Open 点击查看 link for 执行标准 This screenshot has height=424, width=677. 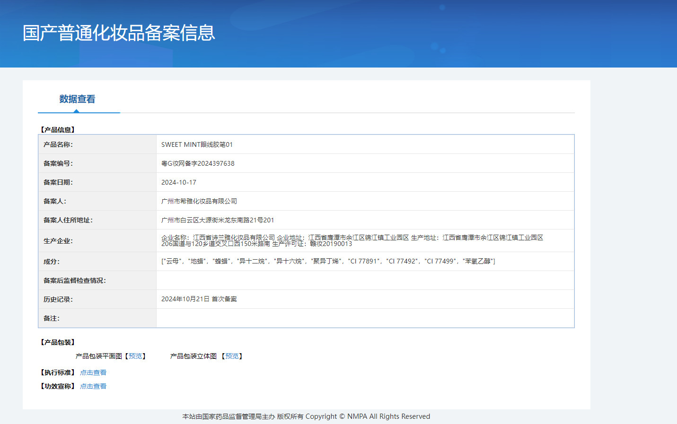(x=93, y=373)
